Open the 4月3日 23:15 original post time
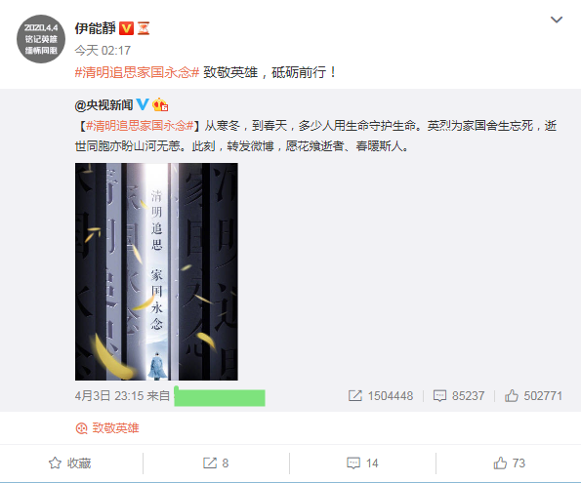Screen dimensions: 581x483 tap(109, 396)
